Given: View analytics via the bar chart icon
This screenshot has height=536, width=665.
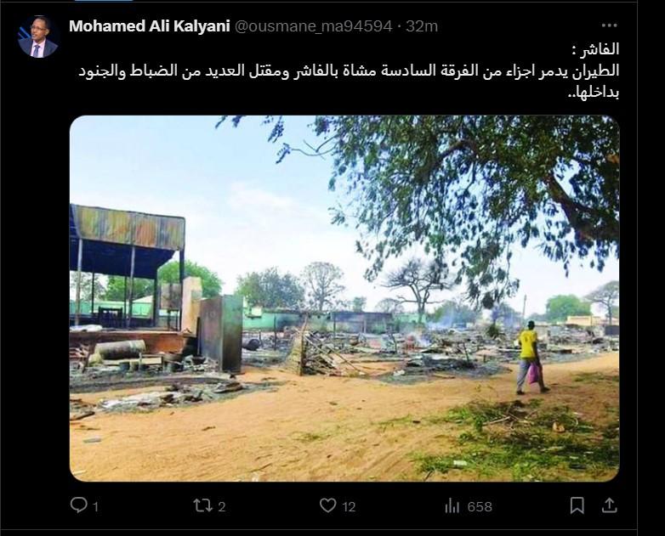Looking at the screenshot, I should tap(452, 505).
